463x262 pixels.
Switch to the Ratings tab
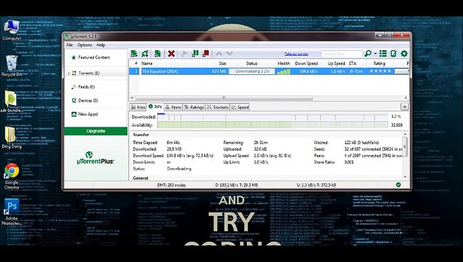194,107
